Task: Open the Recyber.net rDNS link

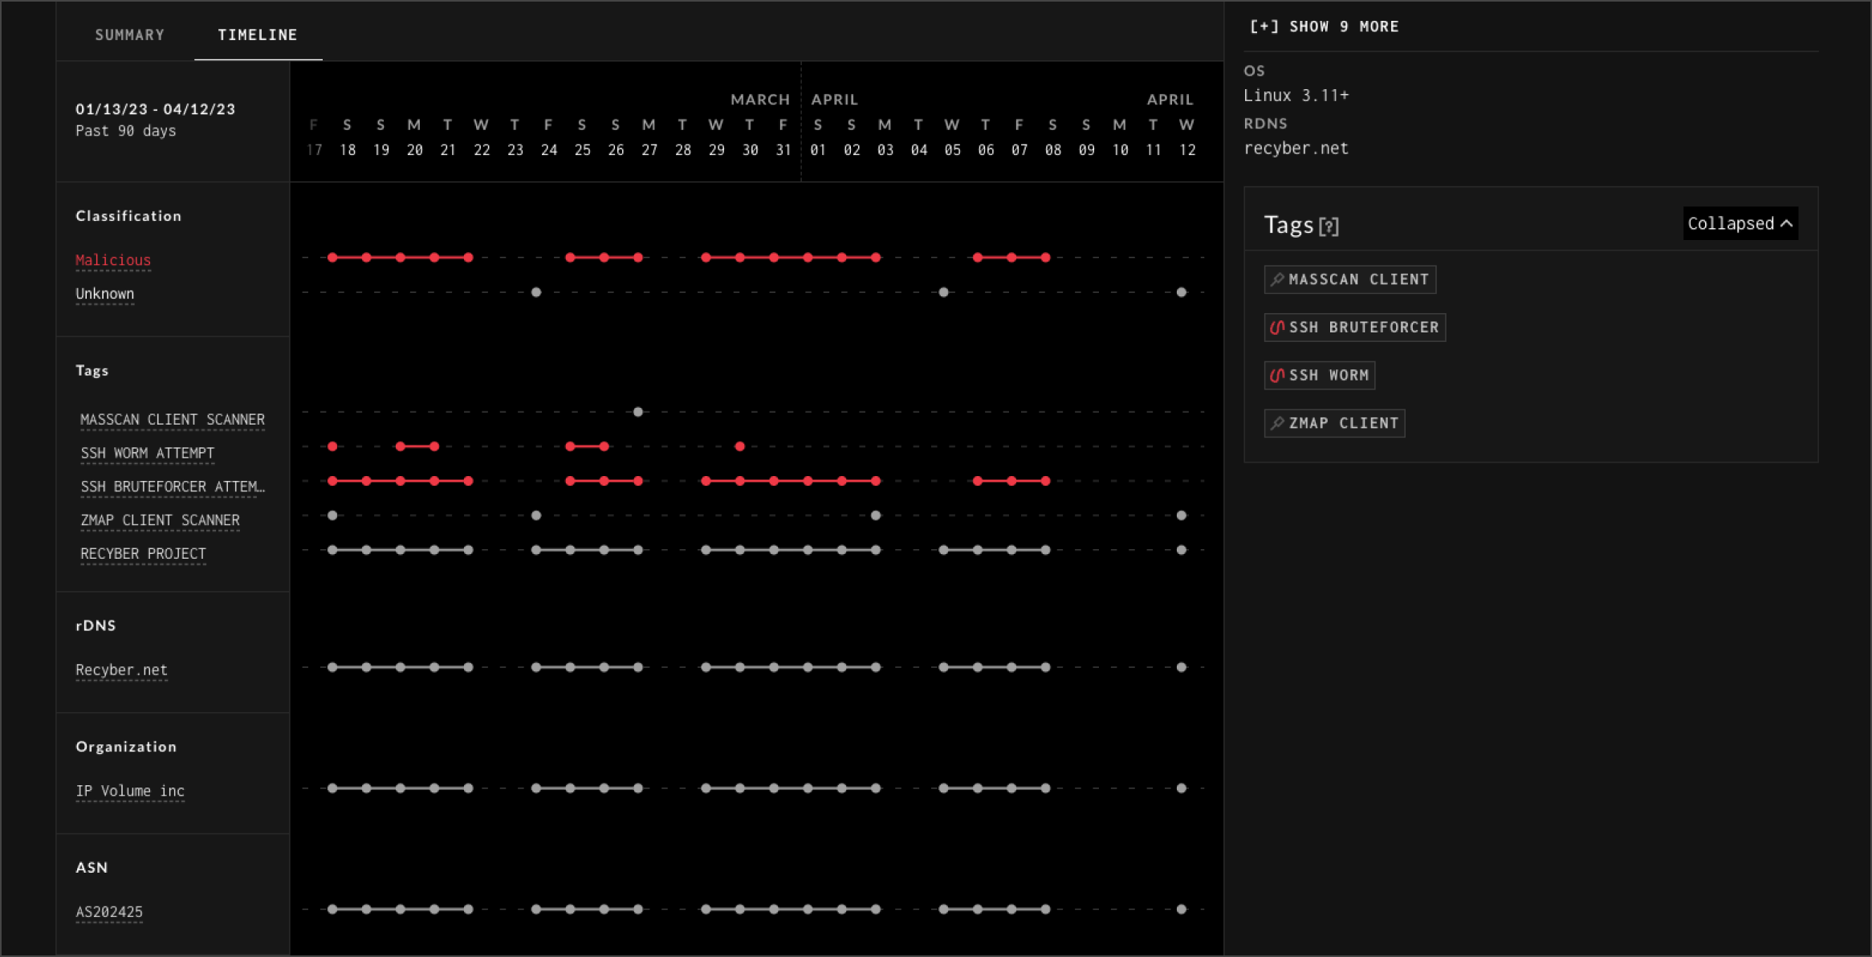Action: pos(121,670)
